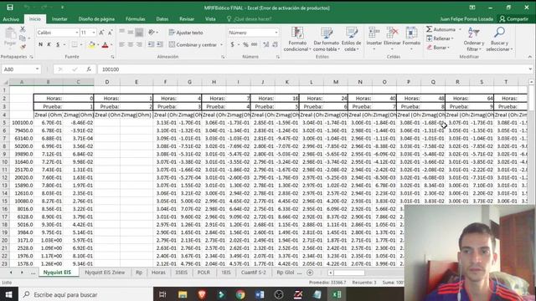
Task: Open Estilos de celda gallery
Action: coord(351,39)
